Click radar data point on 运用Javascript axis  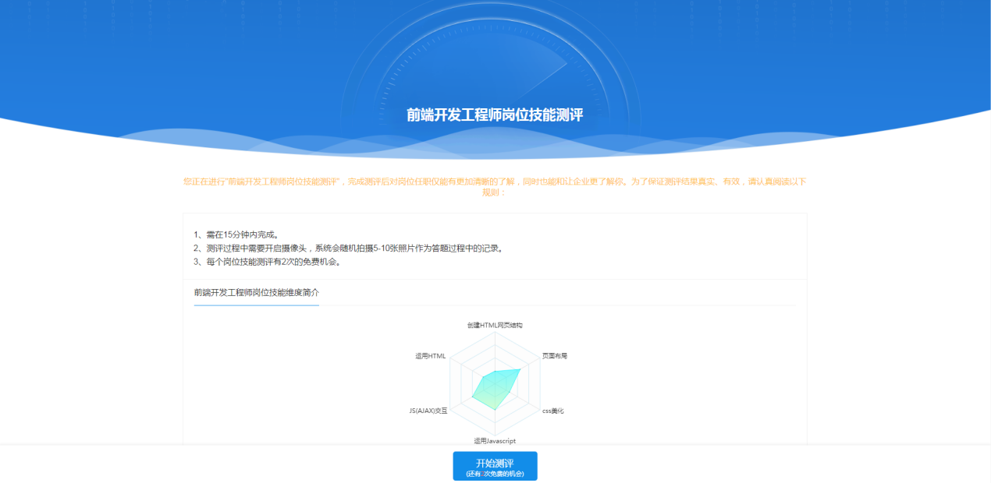coord(495,411)
